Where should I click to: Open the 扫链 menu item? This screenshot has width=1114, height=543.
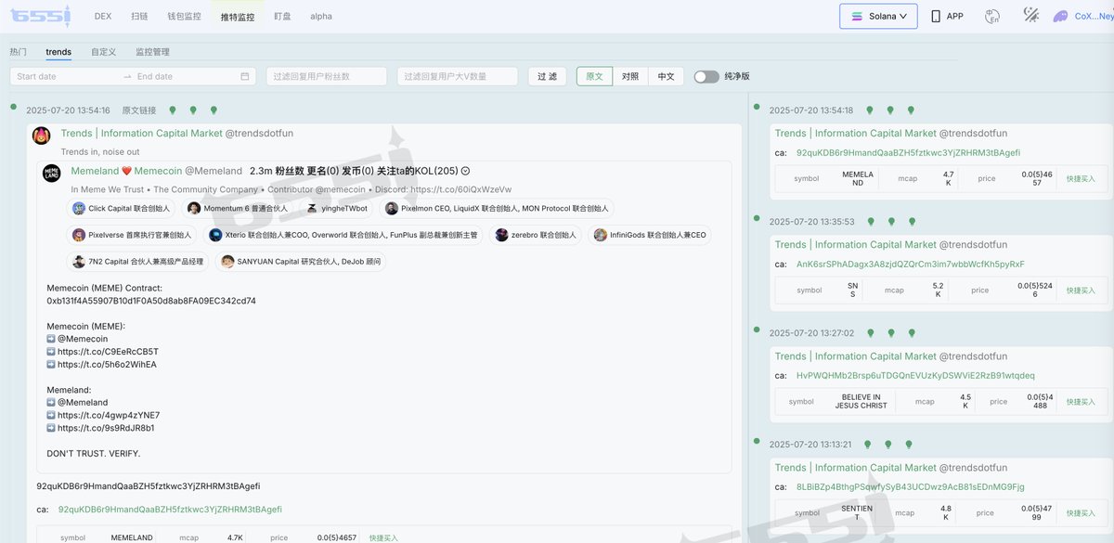[139, 16]
